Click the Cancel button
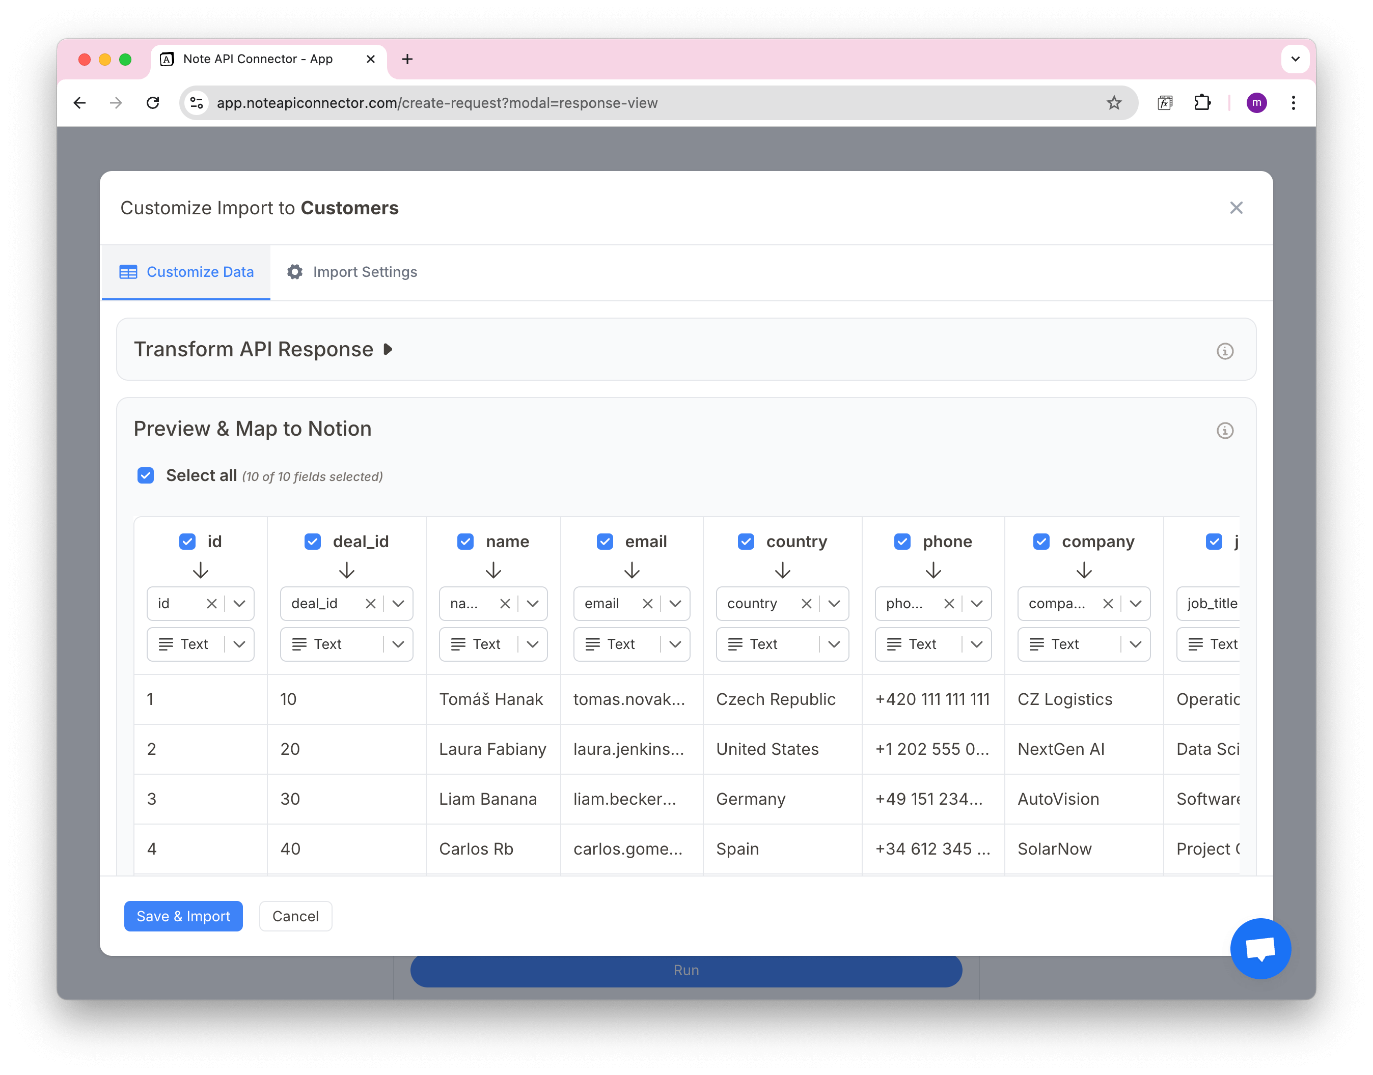The width and height of the screenshot is (1373, 1075). [x=295, y=916]
